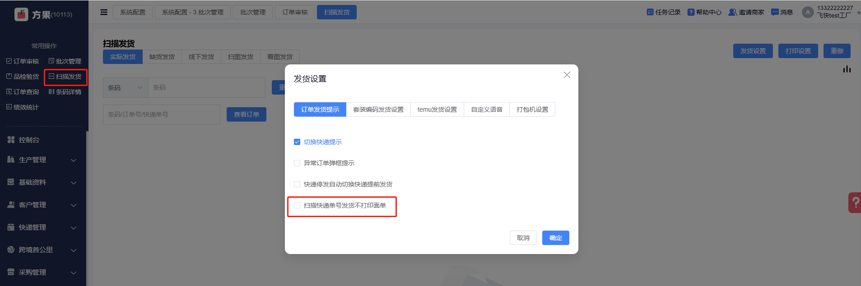Click 发货设置 button

point(753,51)
